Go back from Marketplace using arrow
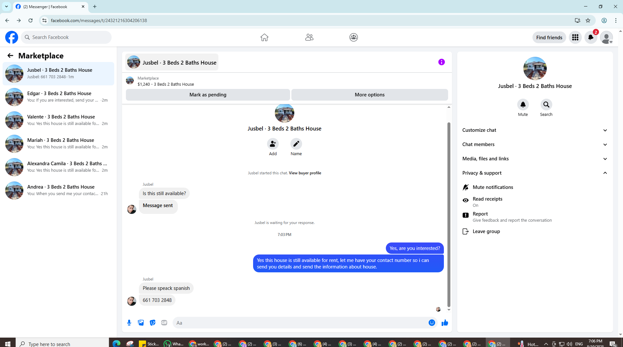The width and height of the screenshot is (623, 347). pyautogui.click(x=10, y=56)
